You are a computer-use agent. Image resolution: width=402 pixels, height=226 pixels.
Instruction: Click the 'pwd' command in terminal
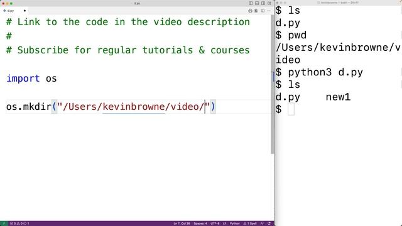[297, 35]
